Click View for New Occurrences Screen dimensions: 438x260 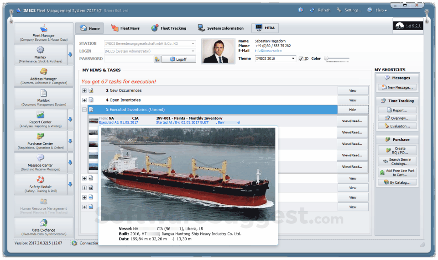(x=353, y=90)
